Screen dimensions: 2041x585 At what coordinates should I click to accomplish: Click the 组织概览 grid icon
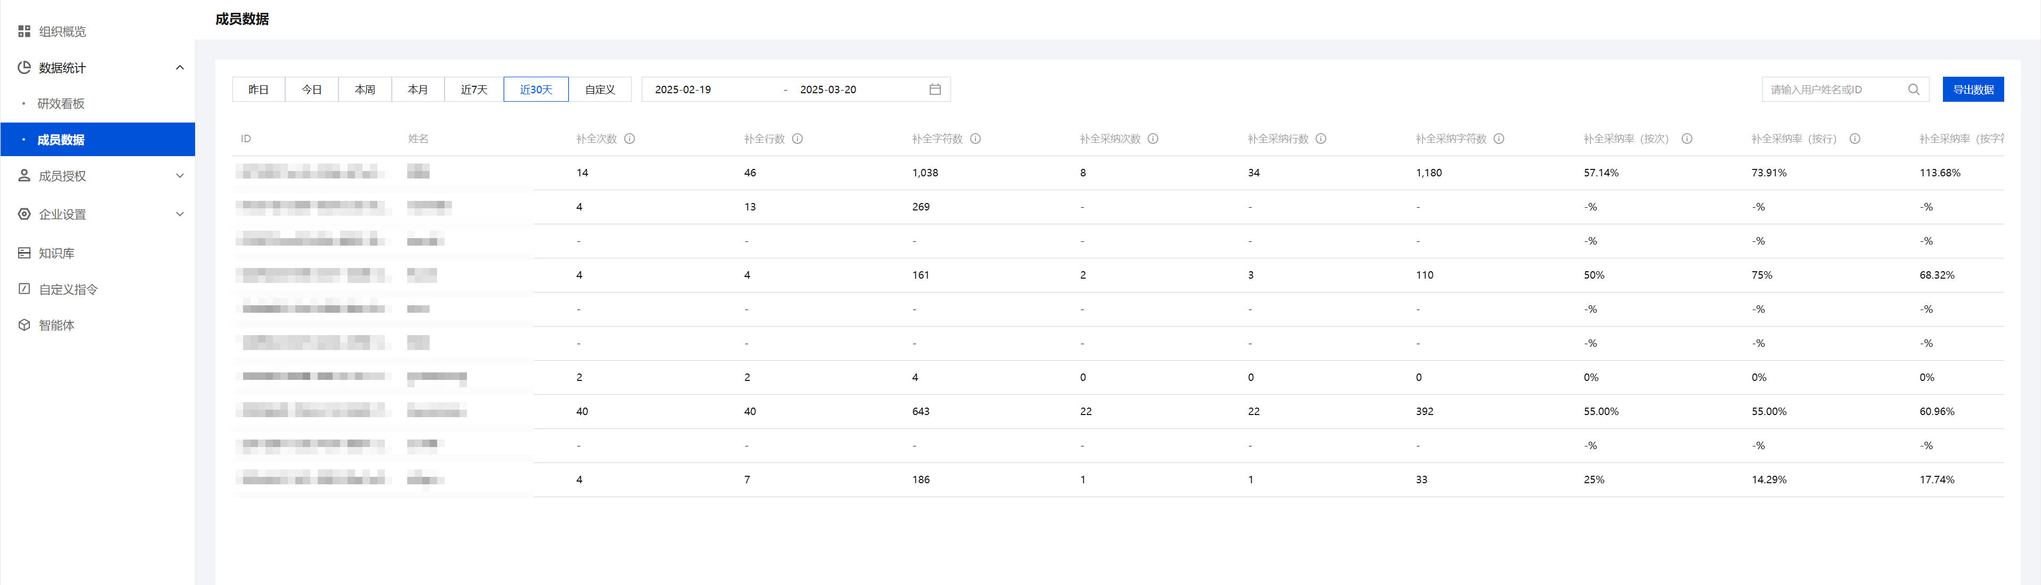tap(25, 31)
